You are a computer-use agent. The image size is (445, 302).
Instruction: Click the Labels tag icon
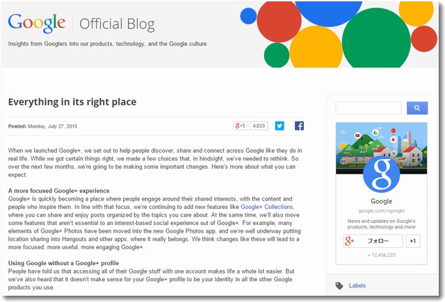339,285
